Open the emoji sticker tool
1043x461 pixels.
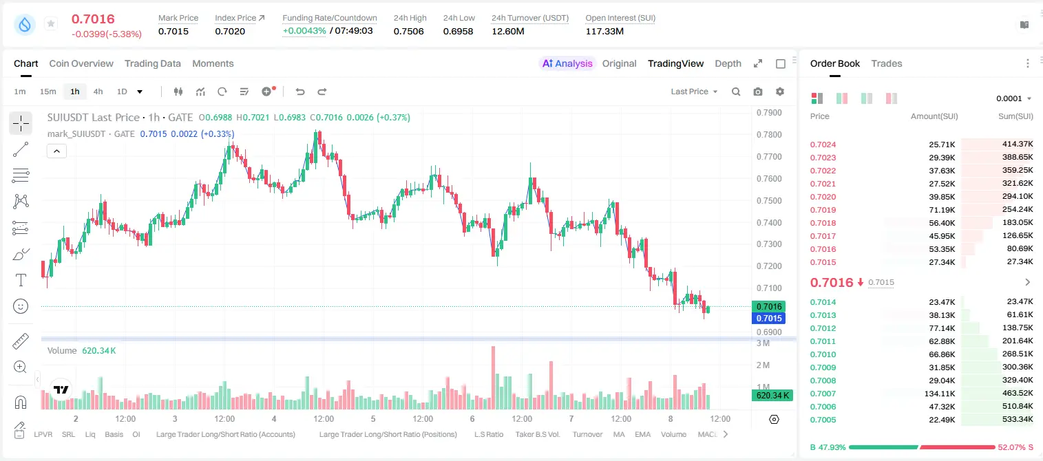(21, 306)
